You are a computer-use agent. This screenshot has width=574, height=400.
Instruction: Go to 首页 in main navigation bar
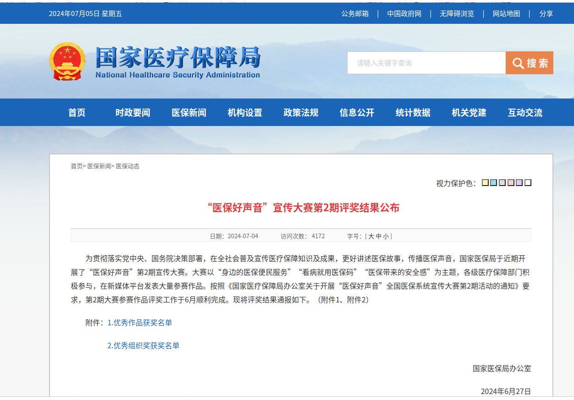(77, 113)
